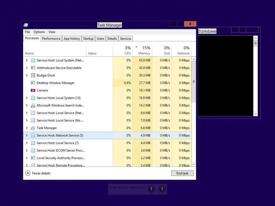Click inside the black cmd.exe console area
Screen dimensions: 275x206
226,76
